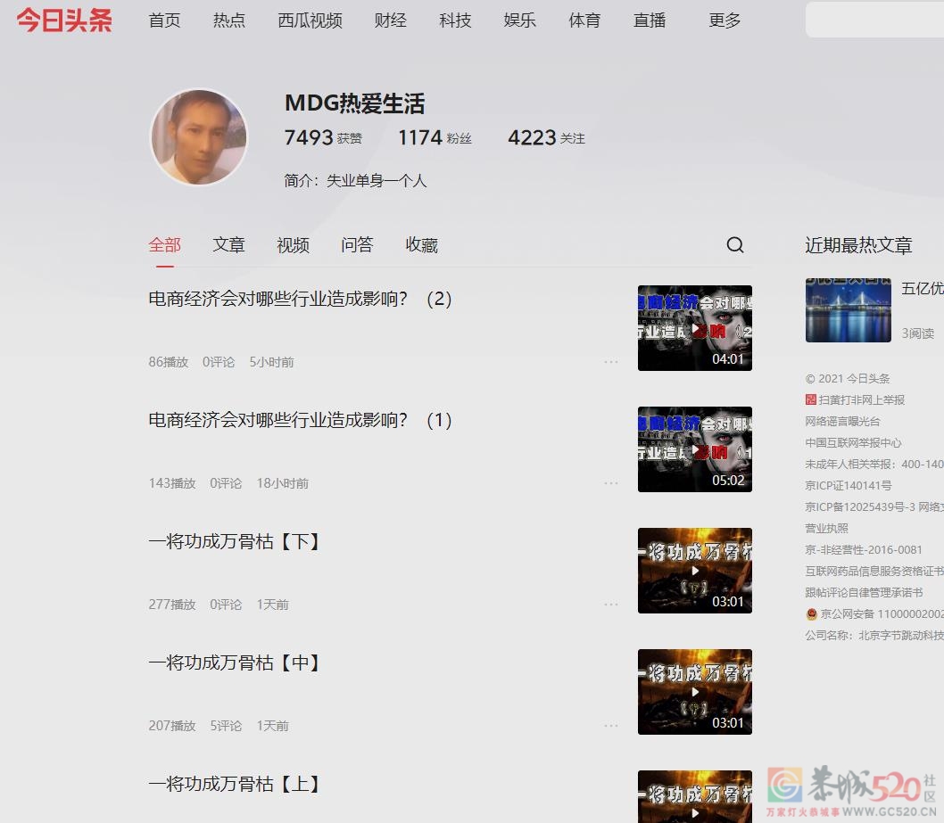Open the 五亿优 hot article title
The width and height of the screenshot is (944, 823).
[x=923, y=289]
